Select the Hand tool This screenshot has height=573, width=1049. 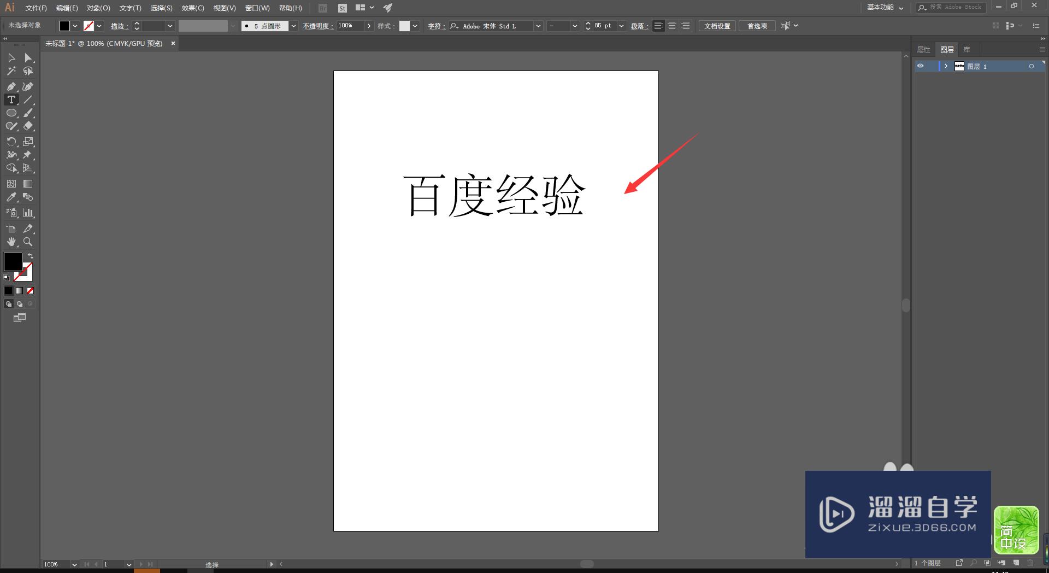[x=11, y=242]
